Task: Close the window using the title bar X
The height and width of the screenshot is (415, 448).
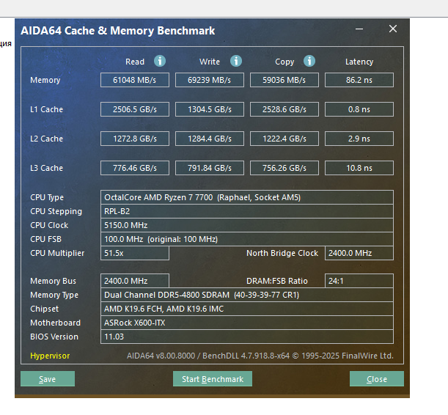Action: click(x=393, y=29)
